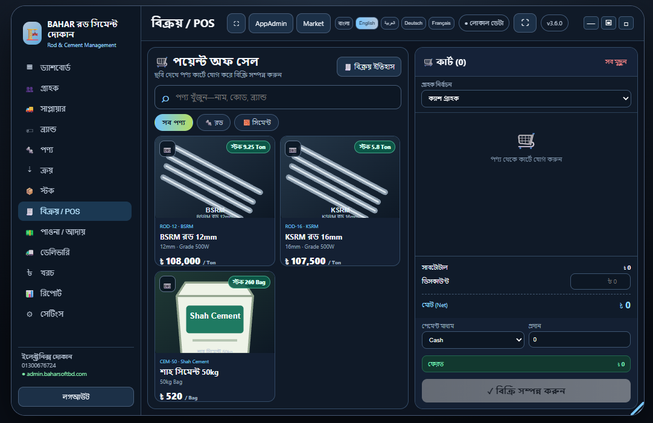Click the receipt icon beside বিক্রয় / POS

point(30,211)
